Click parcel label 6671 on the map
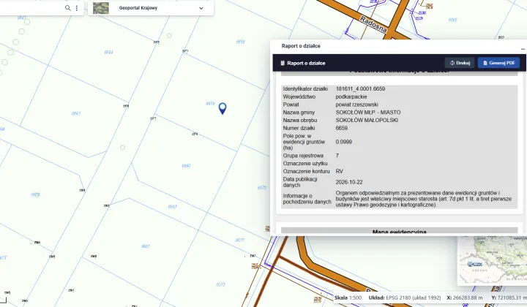This screenshot has width=527, height=307. tap(240, 240)
